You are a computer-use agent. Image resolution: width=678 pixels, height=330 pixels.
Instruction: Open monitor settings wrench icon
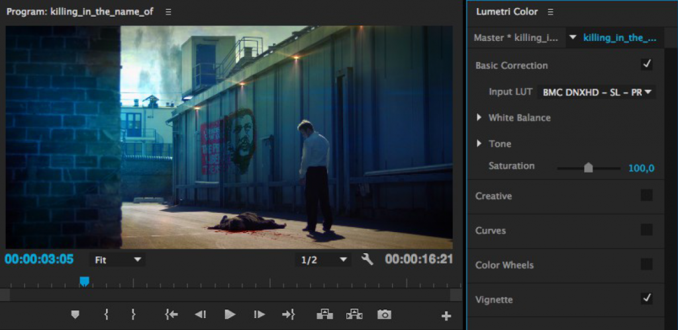tap(367, 259)
